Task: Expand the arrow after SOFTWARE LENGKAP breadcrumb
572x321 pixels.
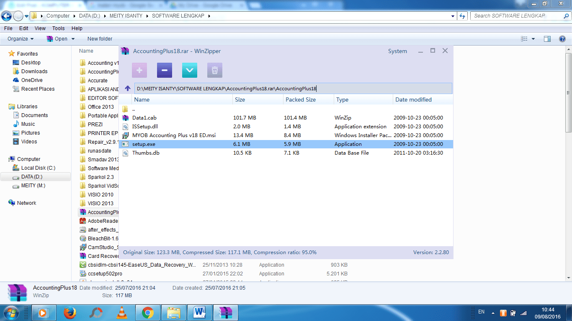Action: click(x=209, y=16)
